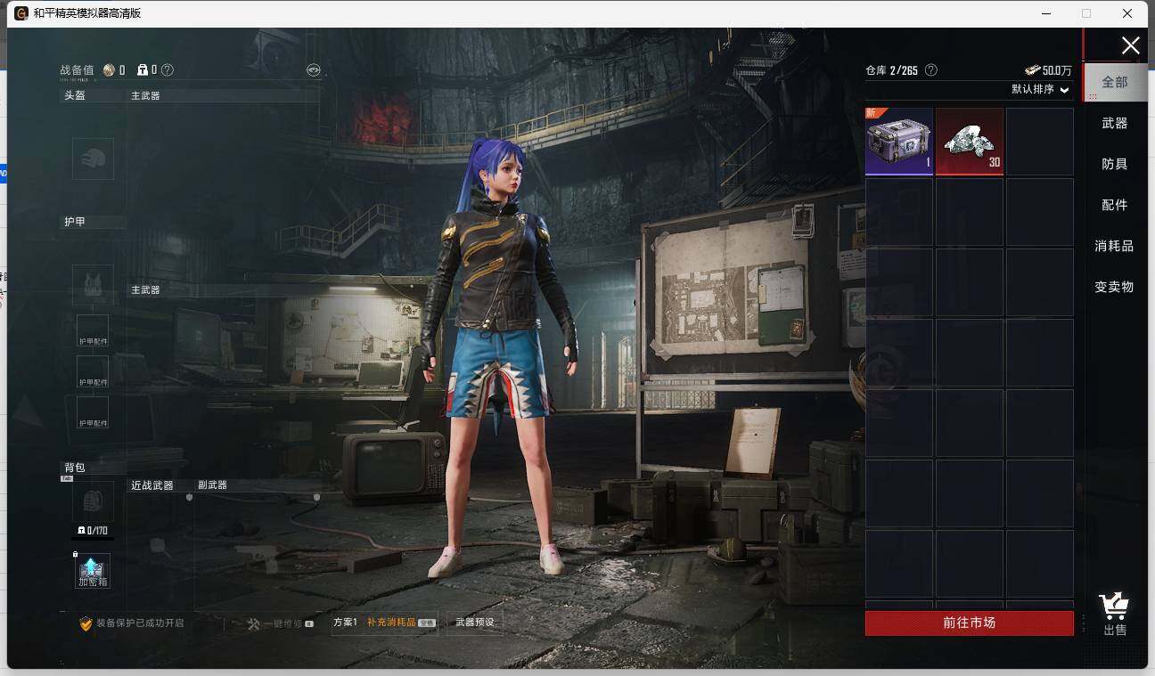This screenshot has height=676, width=1155.
Task: Click the third 护甲配件 armor attachment slot
Action: coord(93,412)
